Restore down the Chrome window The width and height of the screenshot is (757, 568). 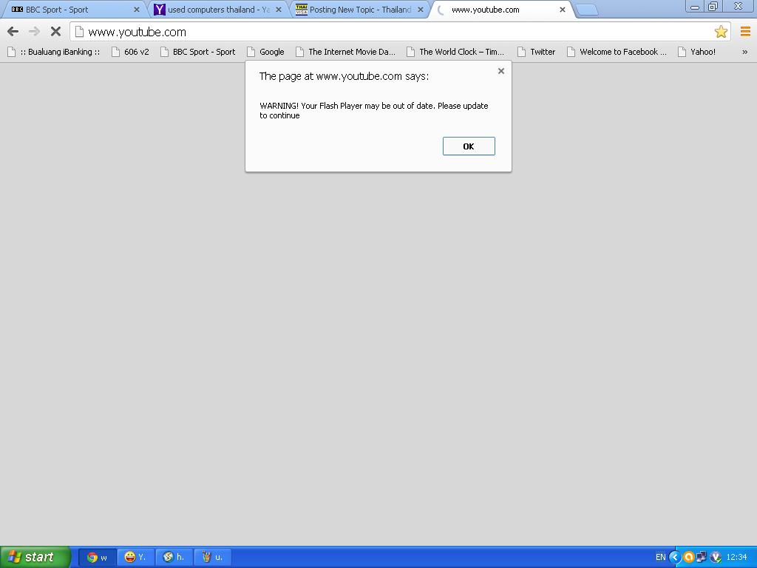tap(713, 6)
